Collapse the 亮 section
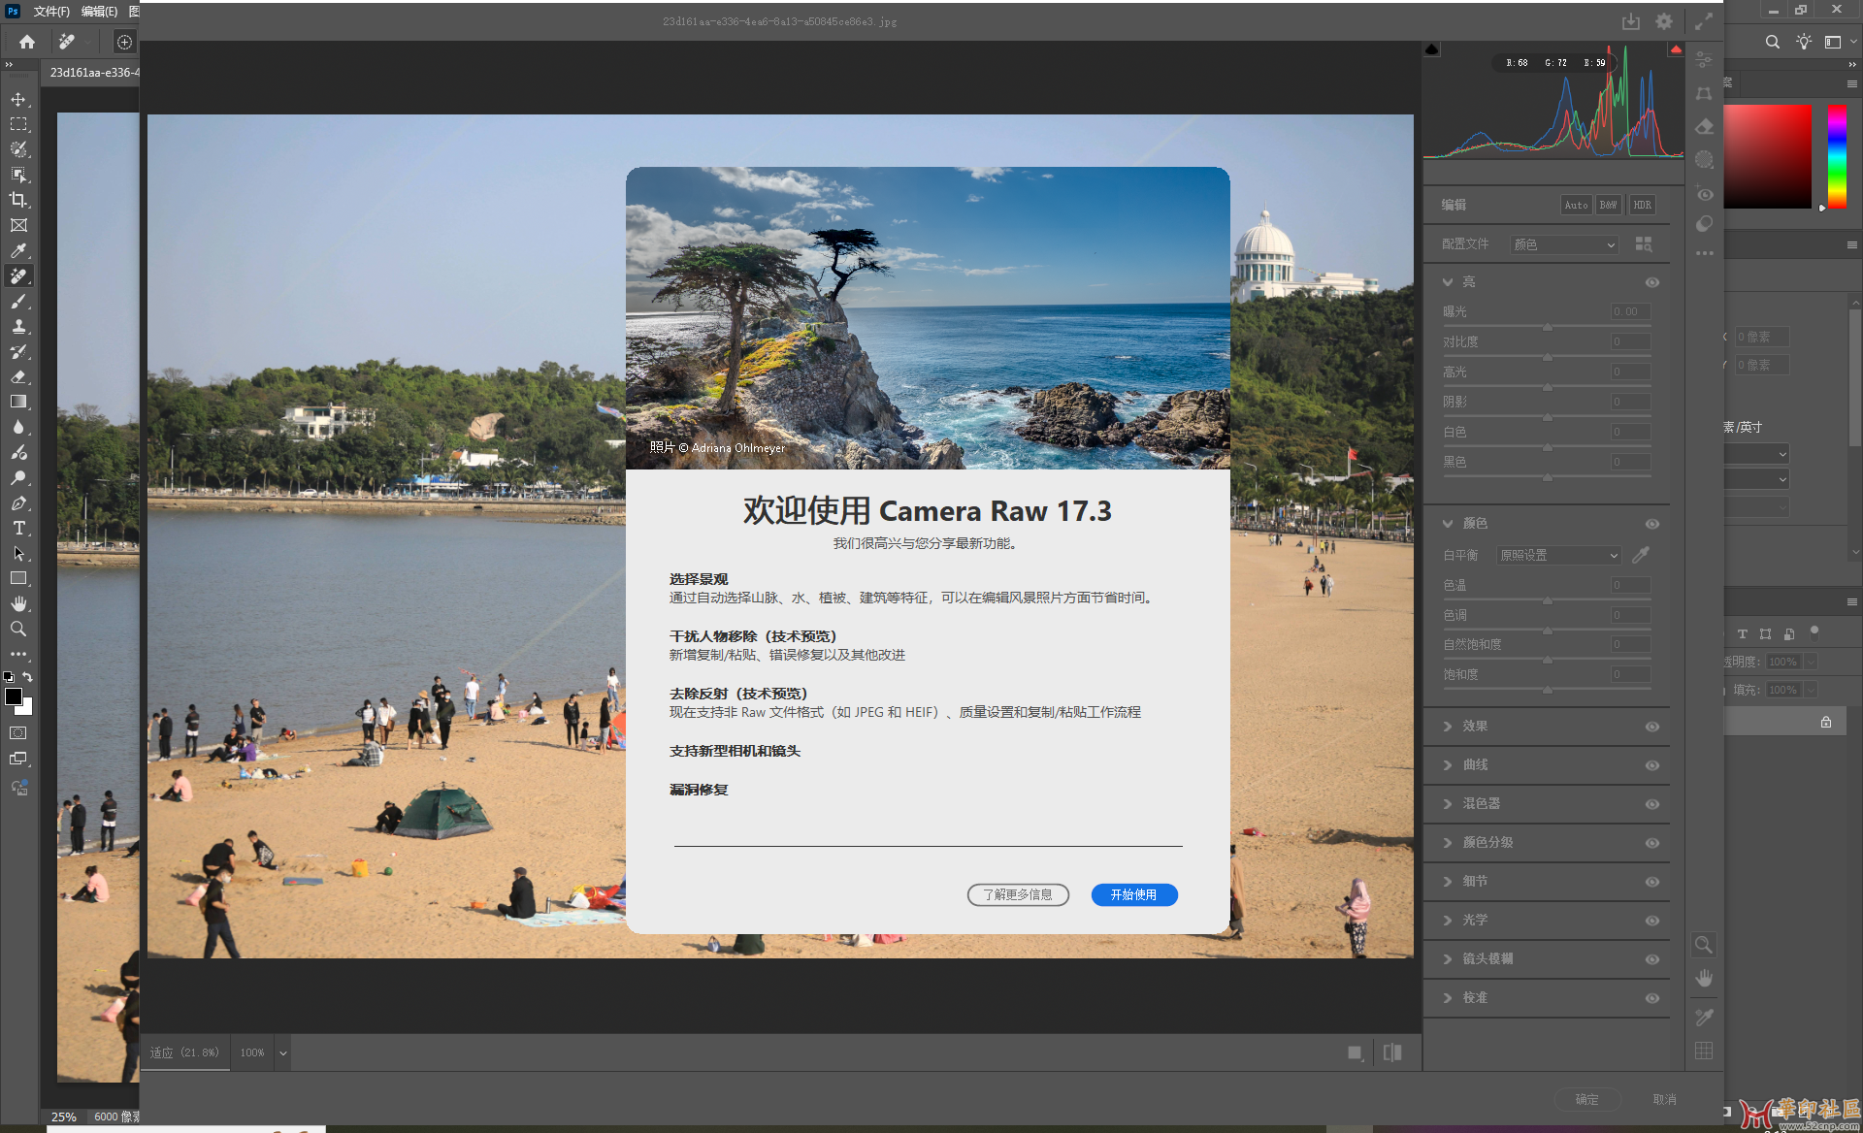This screenshot has height=1133, width=1863. click(1448, 282)
